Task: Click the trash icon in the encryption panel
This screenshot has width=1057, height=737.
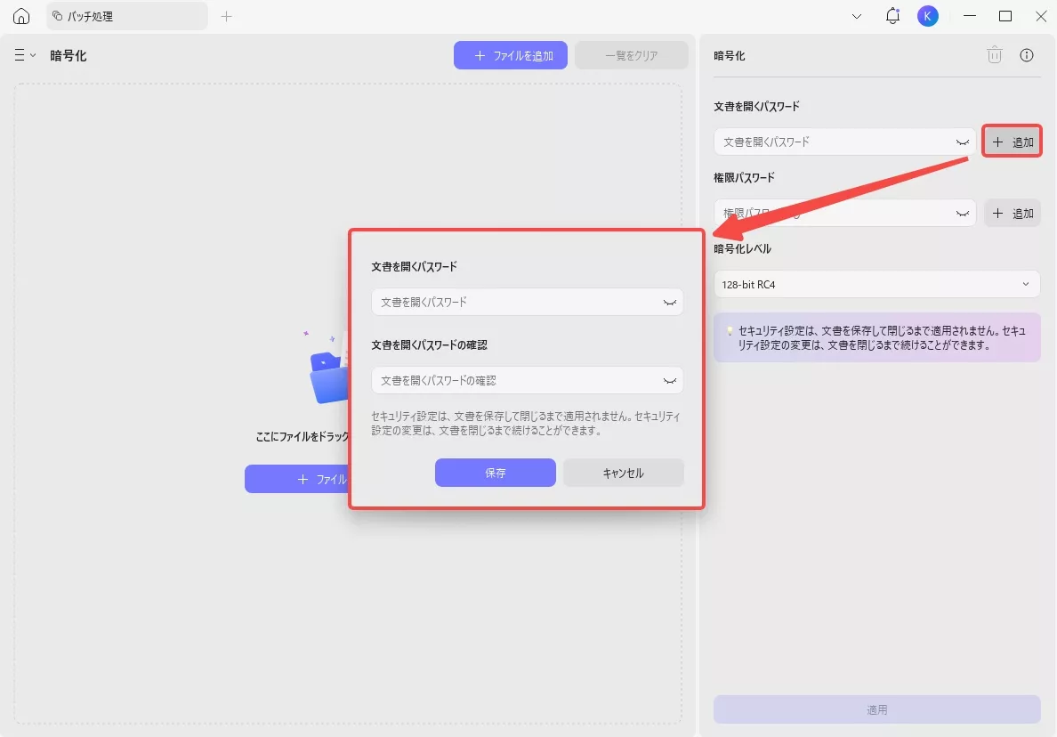Action: coord(994,55)
